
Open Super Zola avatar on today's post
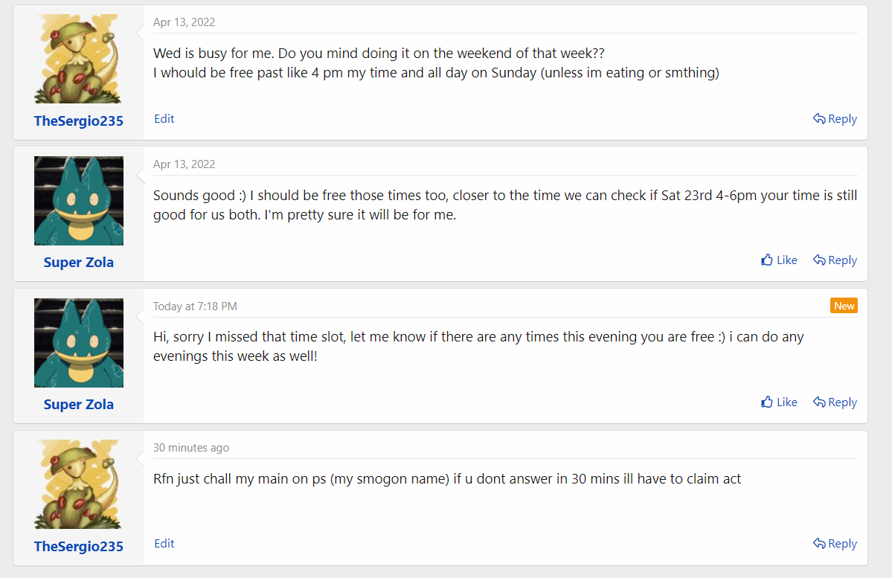coord(79,343)
